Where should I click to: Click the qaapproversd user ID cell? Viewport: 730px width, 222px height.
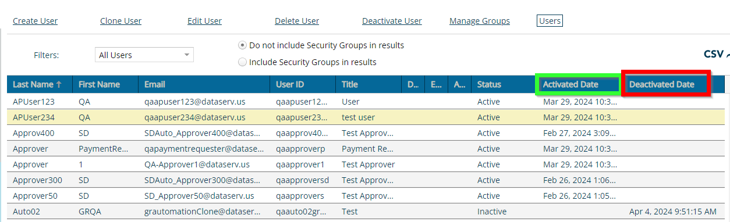click(x=302, y=180)
